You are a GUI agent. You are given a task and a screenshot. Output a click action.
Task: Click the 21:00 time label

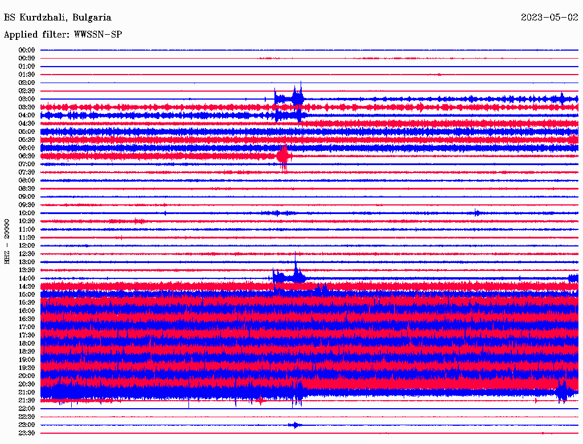pos(27,392)
